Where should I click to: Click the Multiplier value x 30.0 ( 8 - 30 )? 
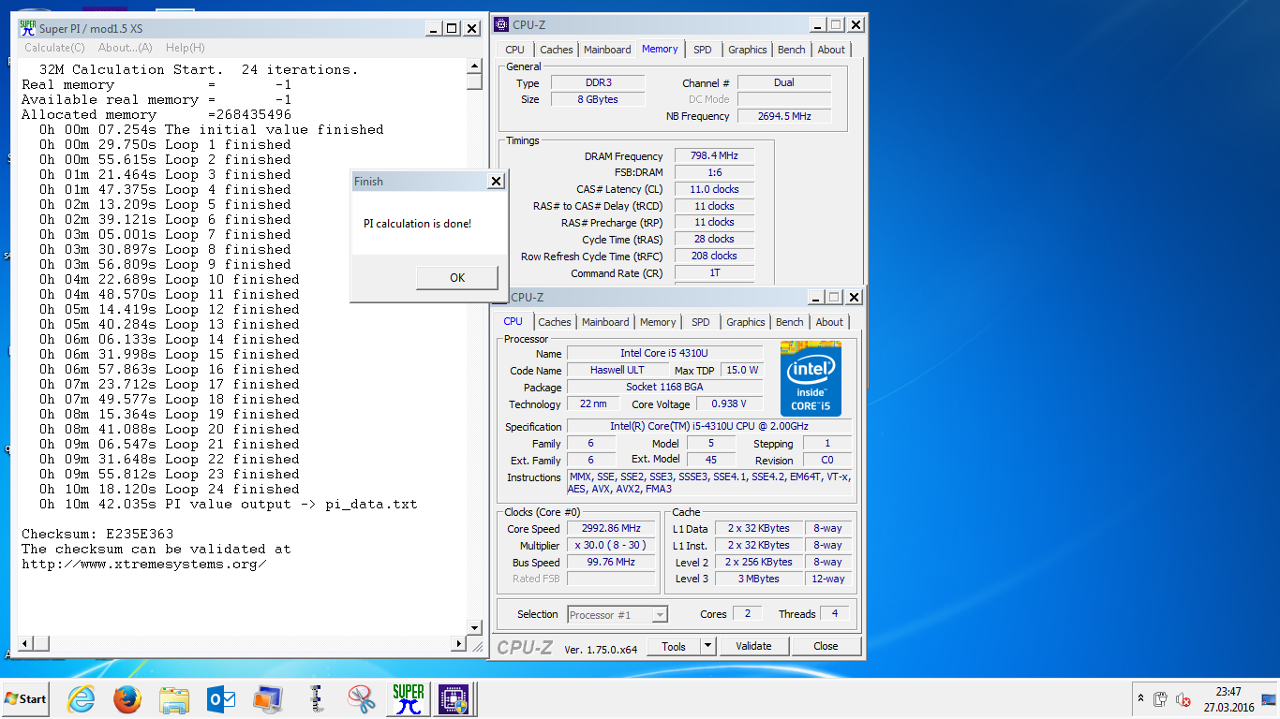pyautogui.click(x=610, y=545)
